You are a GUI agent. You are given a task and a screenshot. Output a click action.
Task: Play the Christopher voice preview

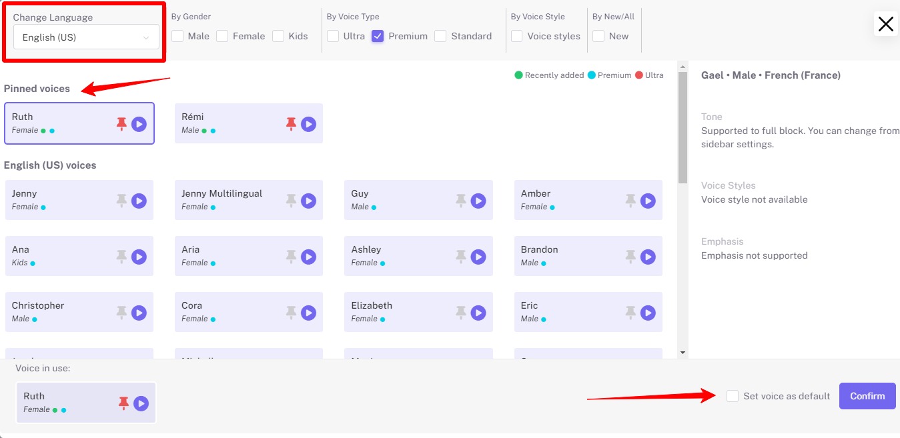click(x=139, y=313)
